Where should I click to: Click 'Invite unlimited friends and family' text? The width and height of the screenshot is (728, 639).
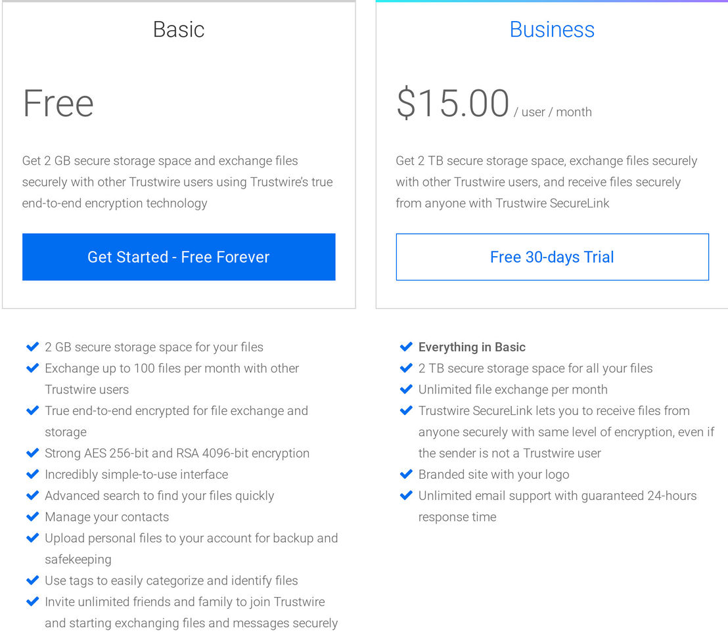coord(191,612)
